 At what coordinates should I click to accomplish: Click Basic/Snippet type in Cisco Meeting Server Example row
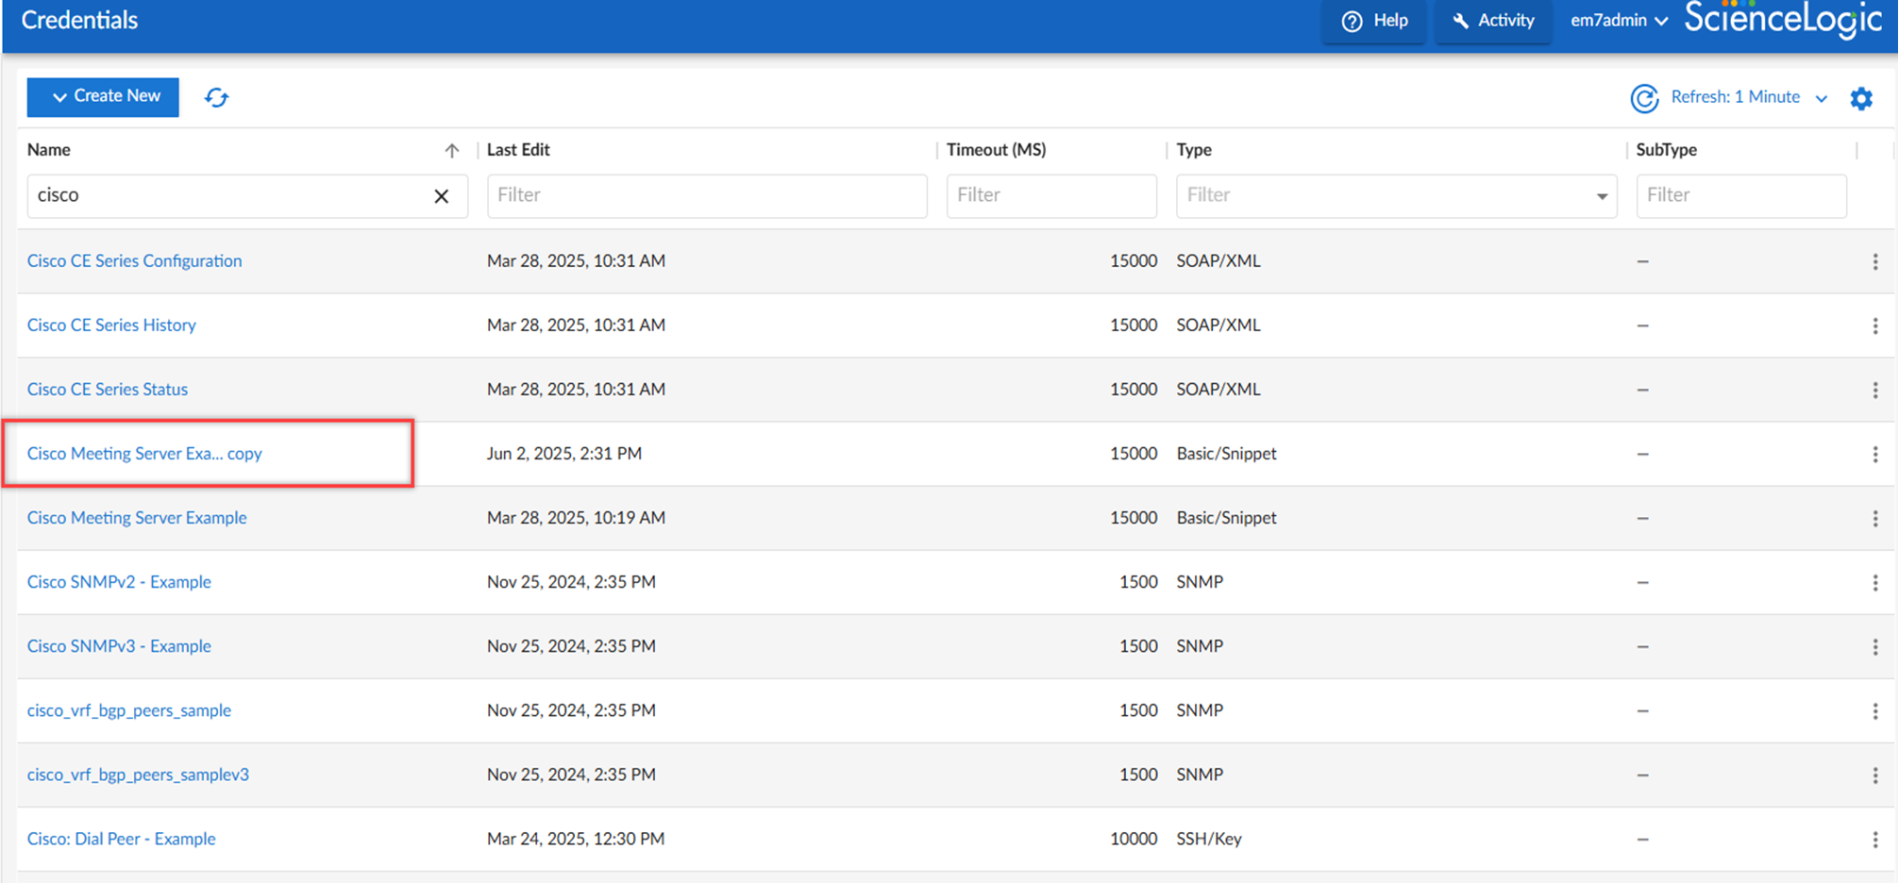click(1226, 517)
